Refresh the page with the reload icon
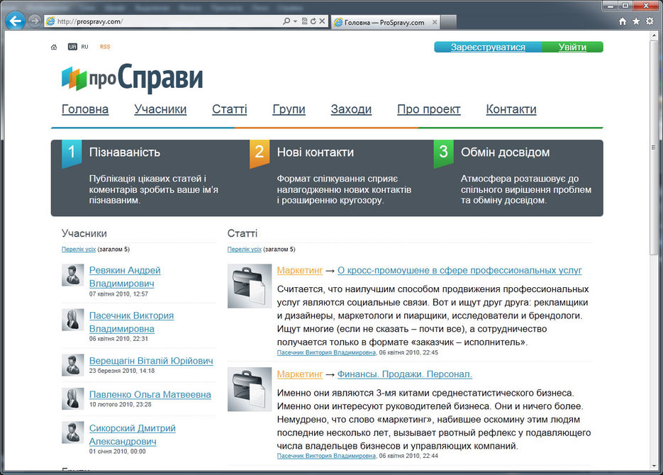The width and height of the screenshot is (663, 475). [313, 21]
